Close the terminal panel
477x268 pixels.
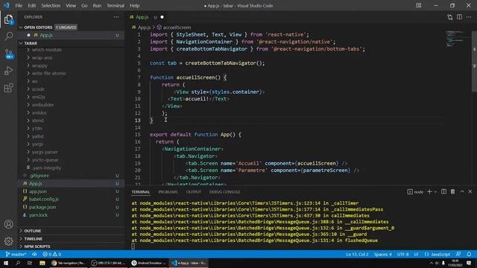[470, 192]
